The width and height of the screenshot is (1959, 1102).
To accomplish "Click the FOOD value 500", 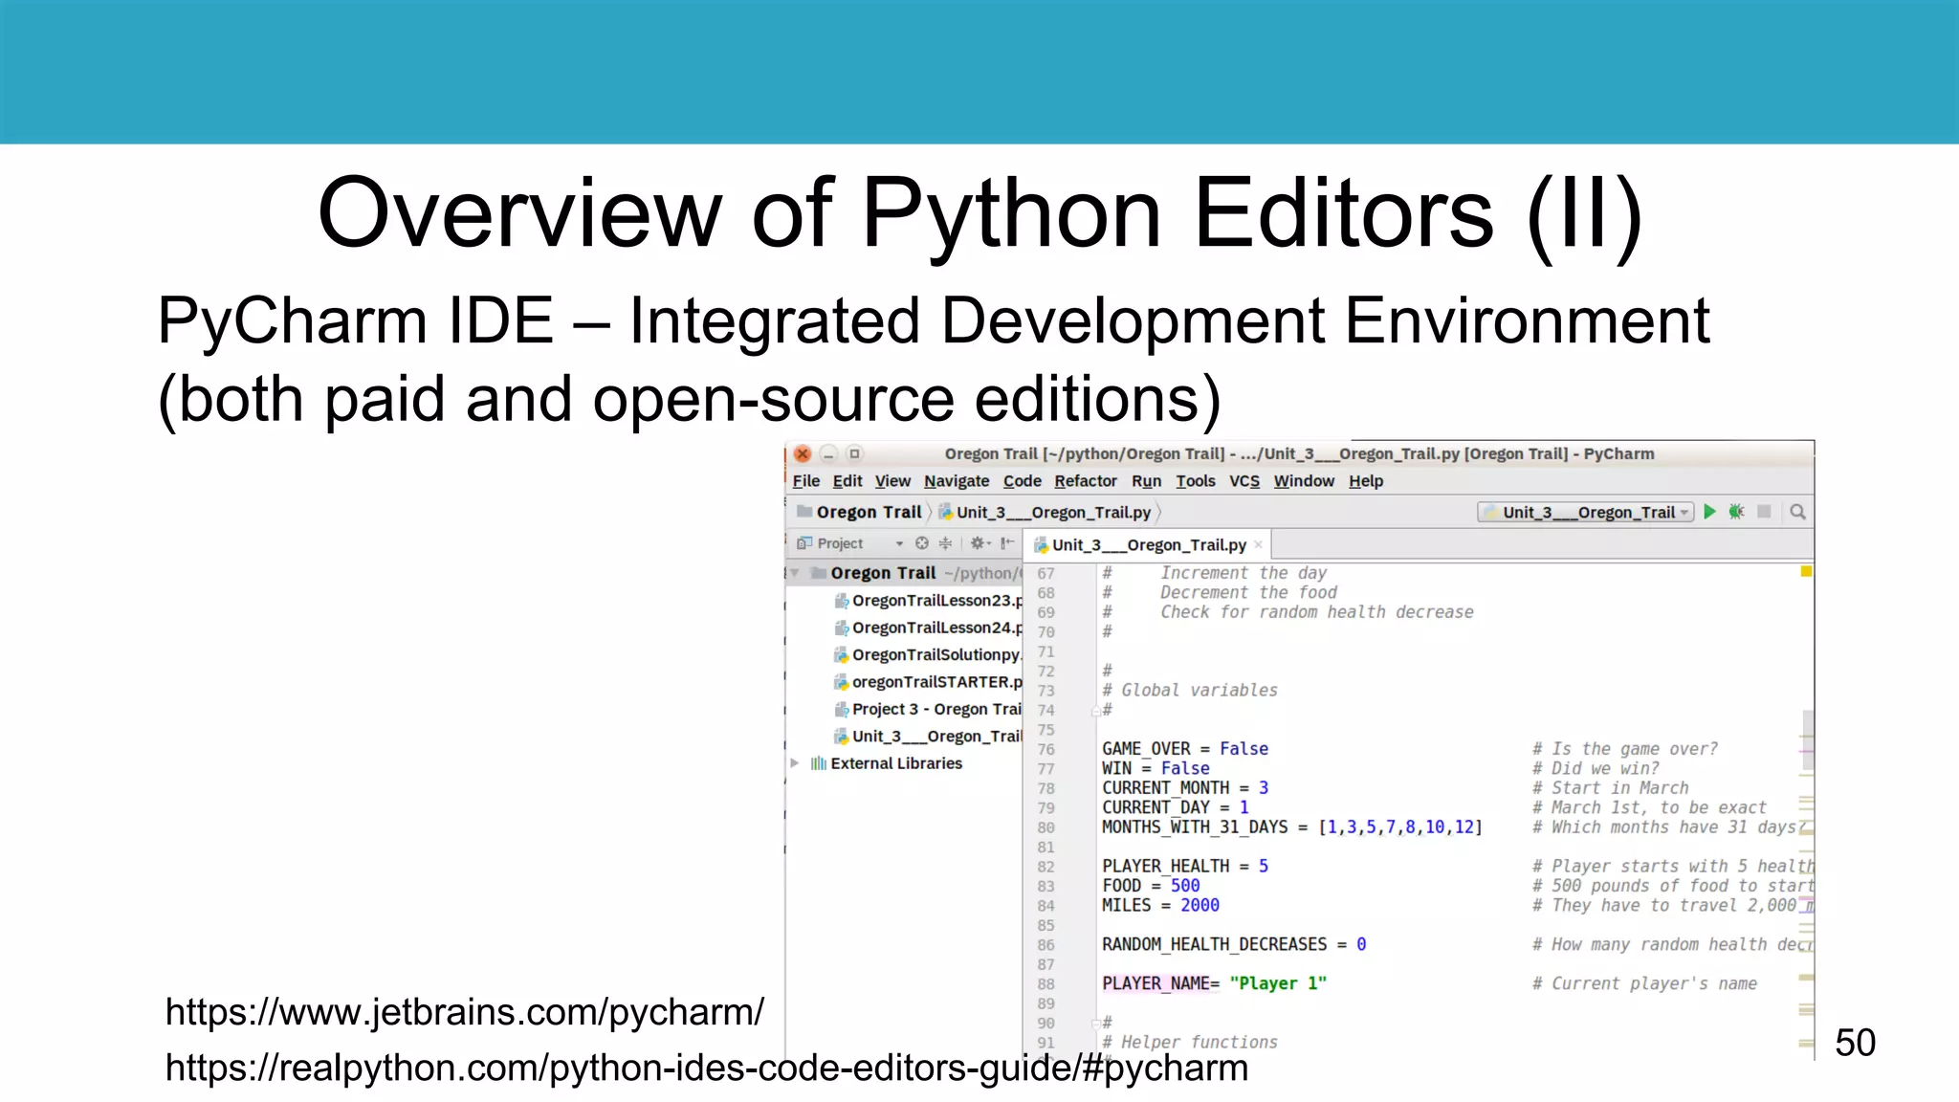I will [x=1185, y=886].
